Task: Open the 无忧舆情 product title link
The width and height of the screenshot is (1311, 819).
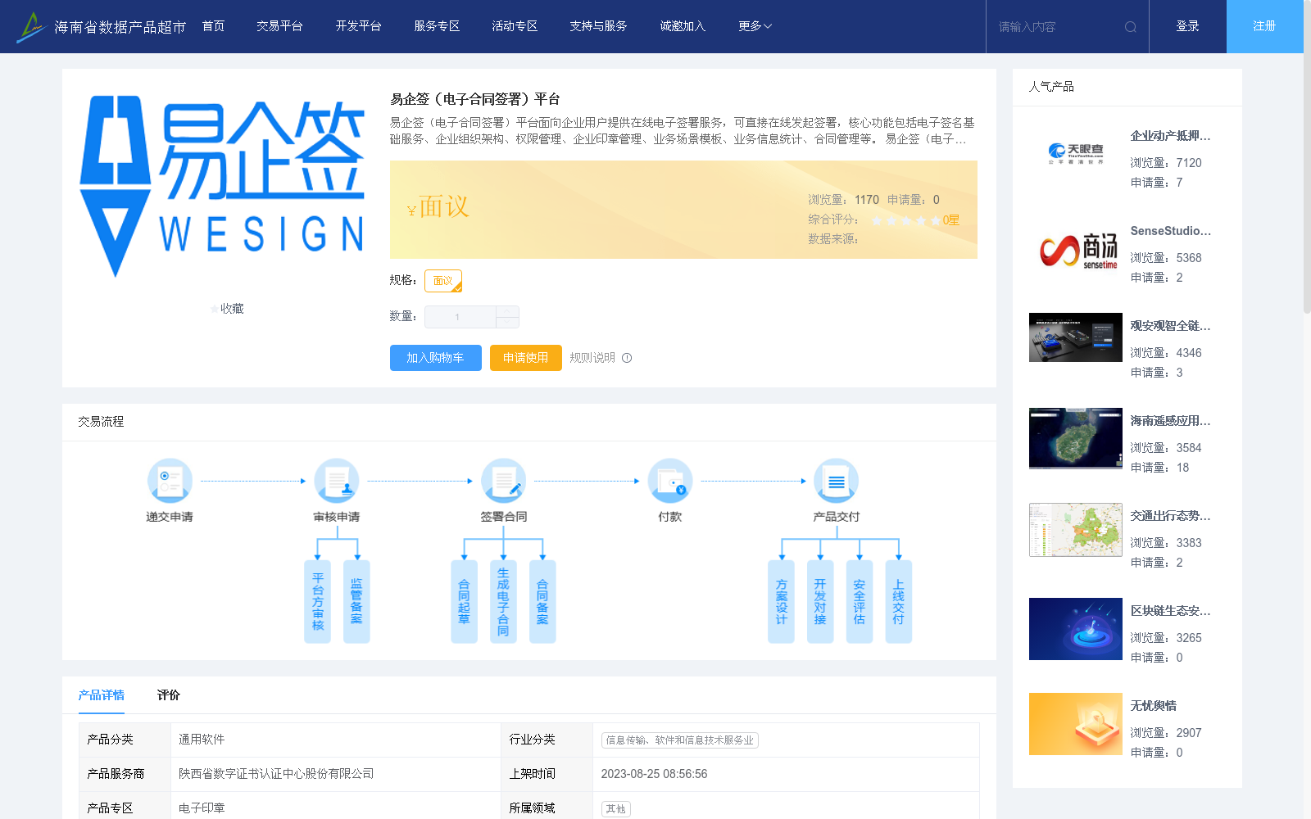Action: (1154, 706)
